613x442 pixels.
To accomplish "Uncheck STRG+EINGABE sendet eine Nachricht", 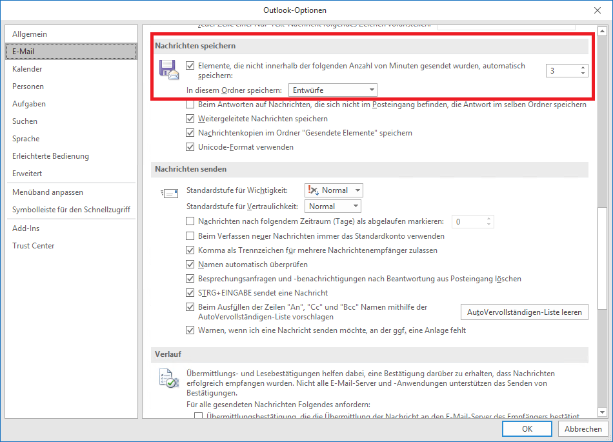I will (190, 293).
